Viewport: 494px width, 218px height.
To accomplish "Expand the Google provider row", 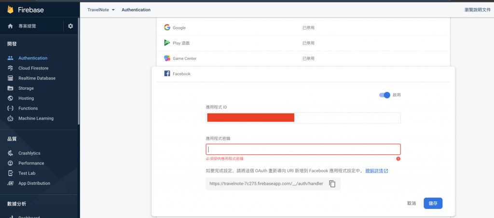I will click(303, 27).
